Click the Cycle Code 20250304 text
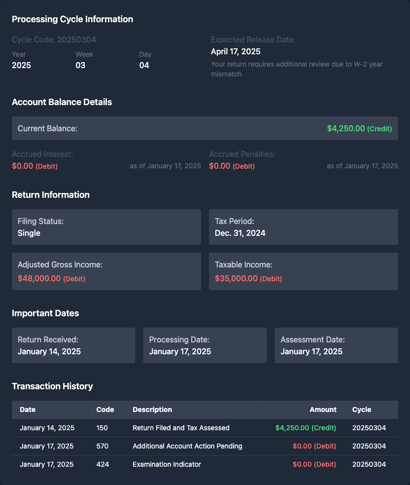This screenshot has height=485, width=410. click(54, 39)
